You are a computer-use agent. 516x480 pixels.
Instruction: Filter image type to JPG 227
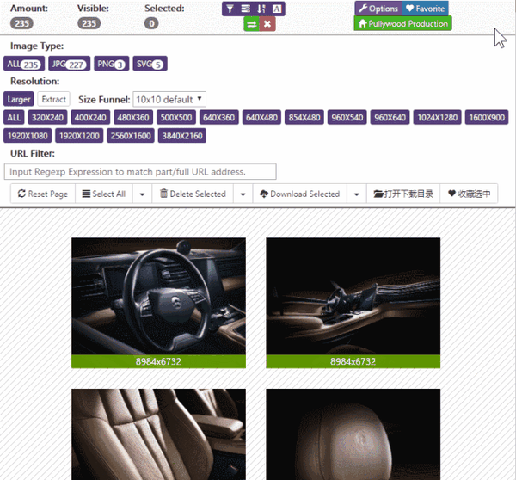point(69,64)
